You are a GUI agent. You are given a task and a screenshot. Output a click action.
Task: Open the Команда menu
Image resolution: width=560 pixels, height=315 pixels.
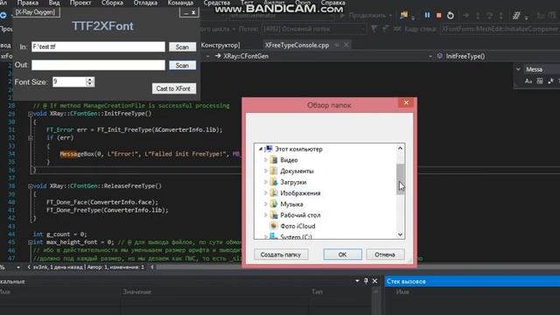(x=180, y=3)
